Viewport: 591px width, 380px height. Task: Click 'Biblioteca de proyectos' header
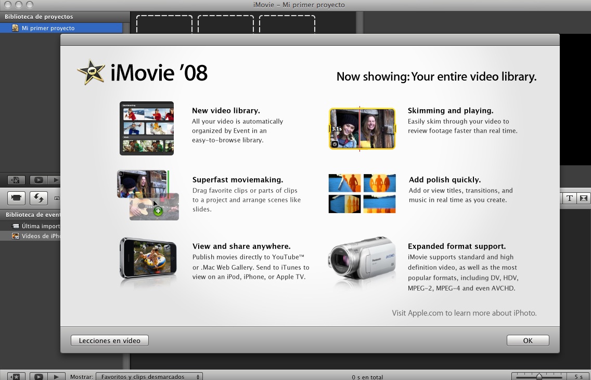39,17
